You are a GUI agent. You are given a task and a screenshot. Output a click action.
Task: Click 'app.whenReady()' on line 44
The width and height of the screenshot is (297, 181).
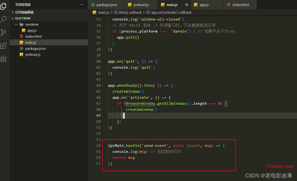coord(125,86)
